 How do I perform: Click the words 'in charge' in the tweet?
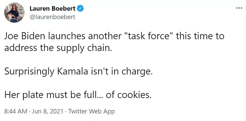click(x=136, y=71)
